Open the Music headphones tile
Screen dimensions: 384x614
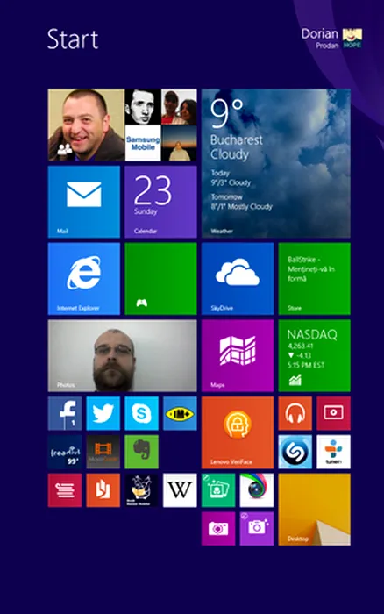pos(295,413)
